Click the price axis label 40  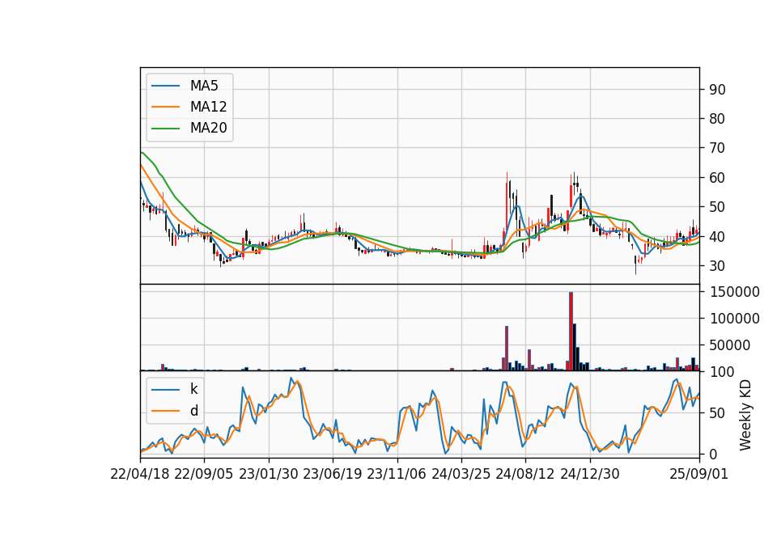(x=718, y=237)
